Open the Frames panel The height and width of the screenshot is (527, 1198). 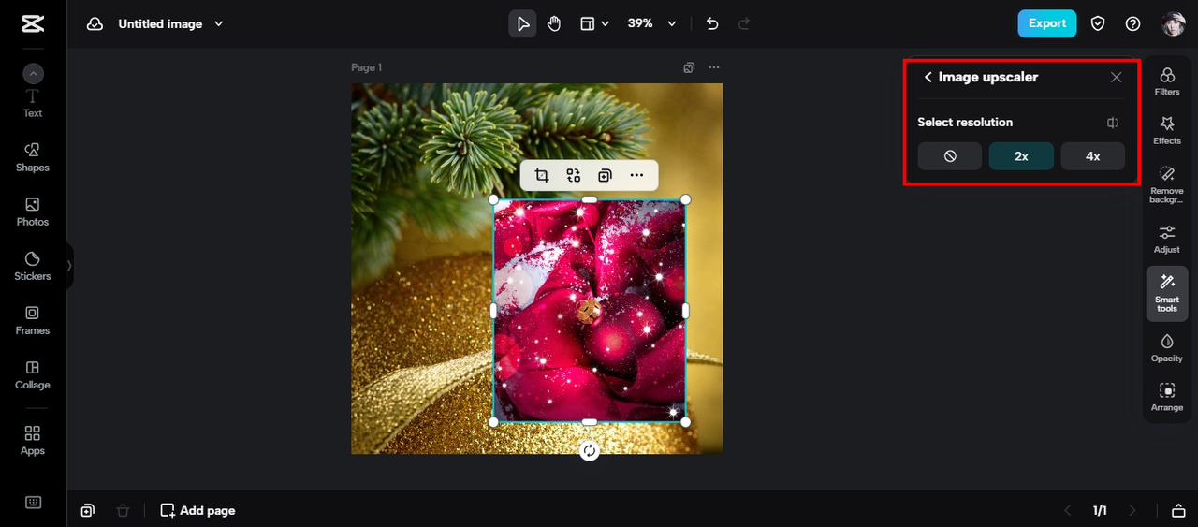tap(33, 320)
